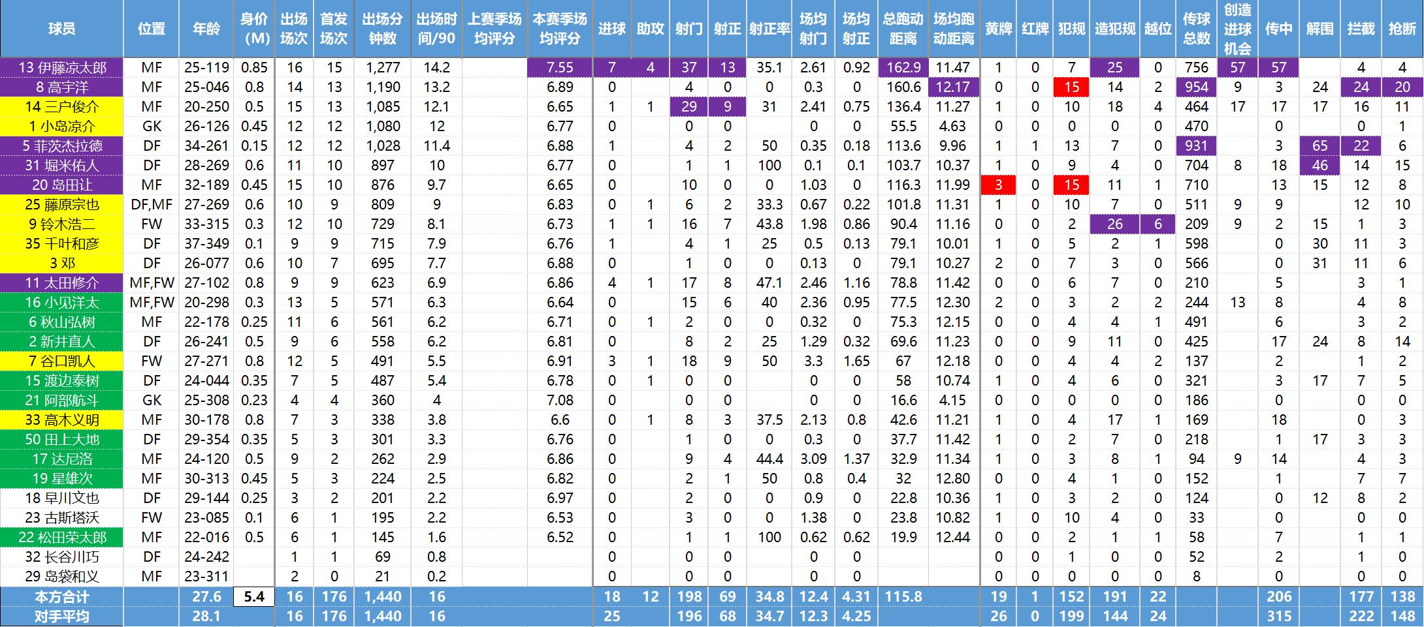Click the 本方合计 summary row label
The width and height of the screenshot is (1424, 627).
click(x=62, y=596)
